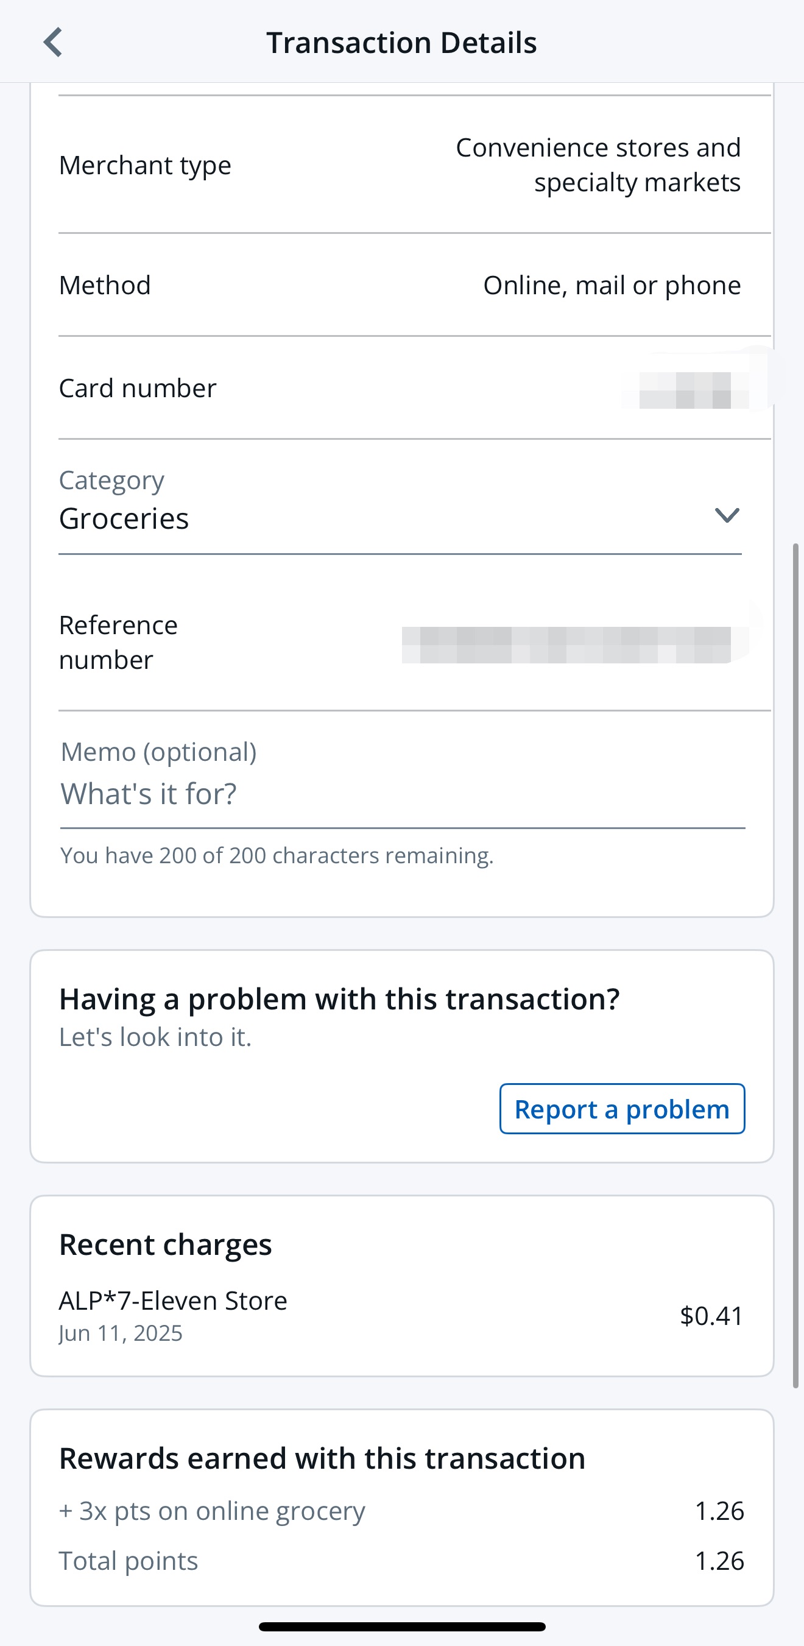This screenshot has width=804, height=1646.
Task: Tap the blurred Card number value
Action: pyautogui.click(x=693, y=390)
